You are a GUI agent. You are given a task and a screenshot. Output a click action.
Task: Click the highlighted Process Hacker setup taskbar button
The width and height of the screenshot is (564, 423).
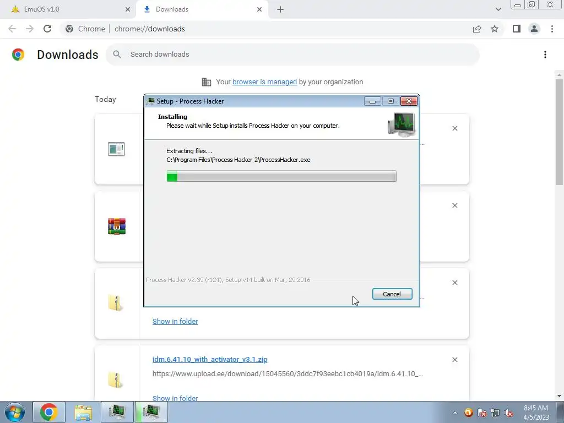pos(151,412)
